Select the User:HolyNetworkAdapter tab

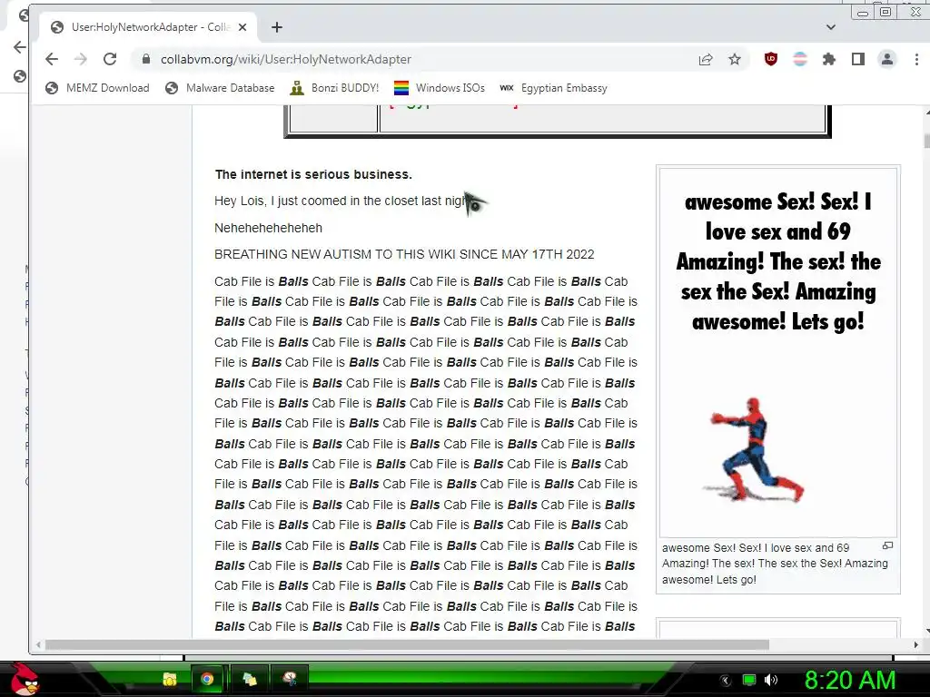pos(148,26)
